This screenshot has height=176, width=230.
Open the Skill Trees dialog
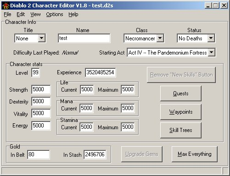click(x=181, y=130)
